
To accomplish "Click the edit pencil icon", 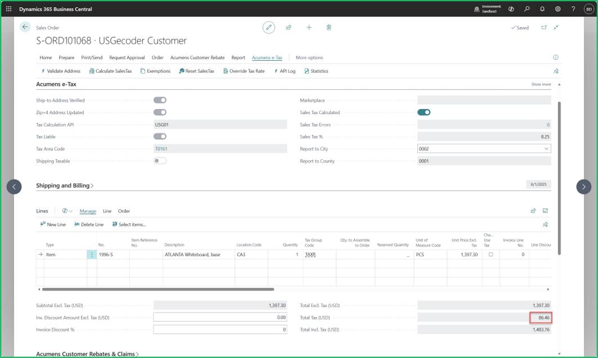I will pyautogui.click(x=268, y=28).
